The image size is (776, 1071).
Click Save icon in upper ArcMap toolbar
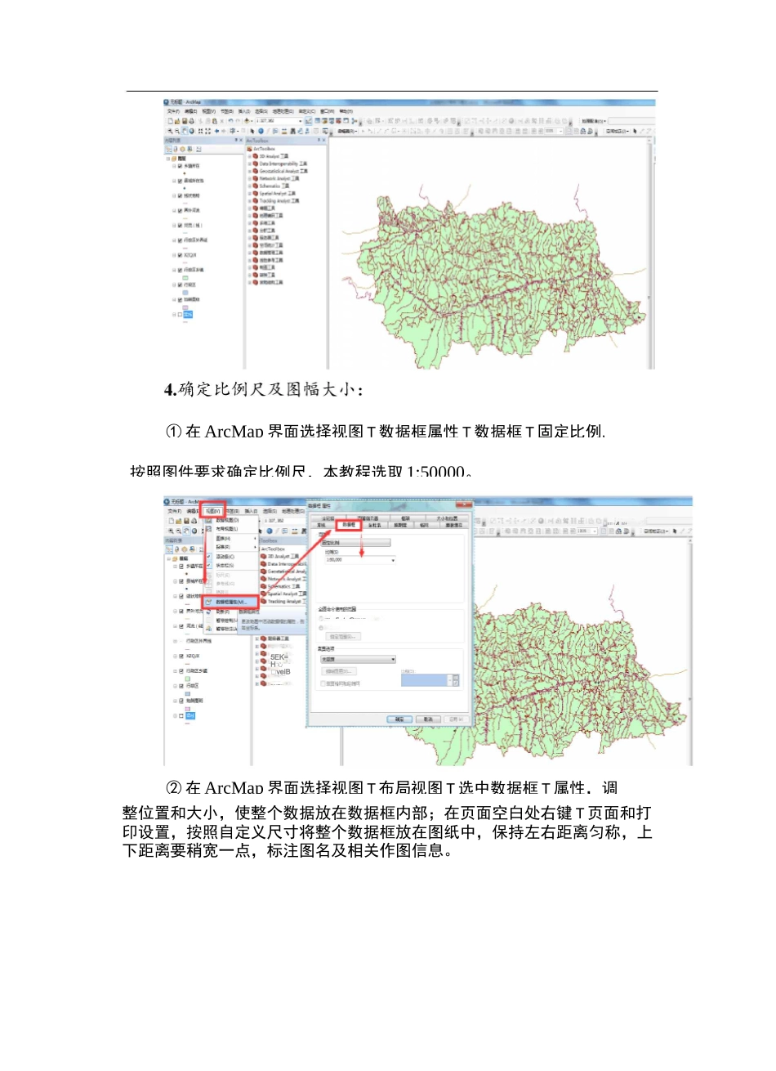pyautogui.click(x=185, y=121)
